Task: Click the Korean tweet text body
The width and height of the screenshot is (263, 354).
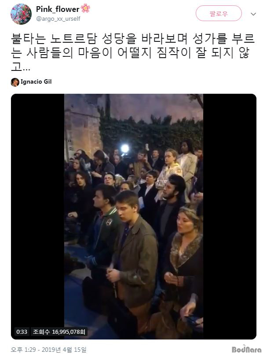Action: [133, 52]
